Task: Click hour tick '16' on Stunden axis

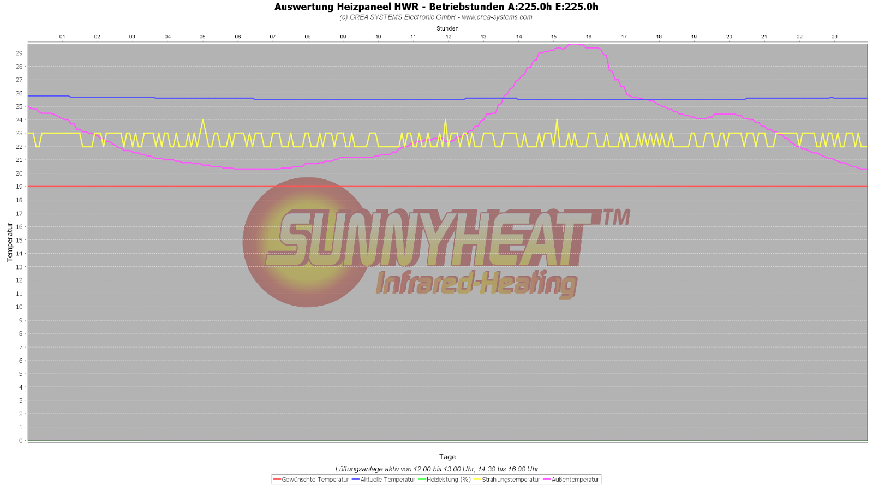Action: pyautogui.click(x=589, y=37)
